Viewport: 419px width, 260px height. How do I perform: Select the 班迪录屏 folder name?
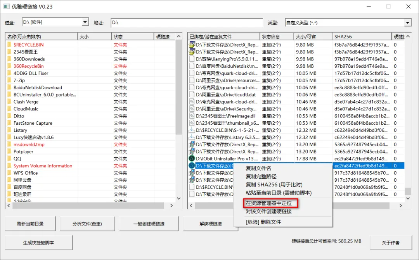pos(23,194)
